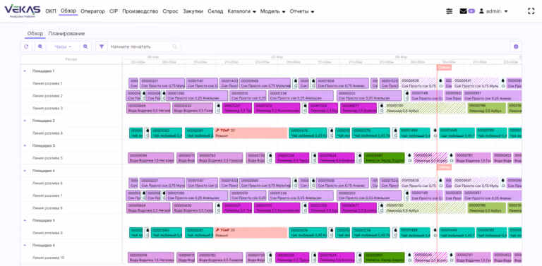
Task: Select order 00001390 on Линия розлива 2
Action: coord(197,96)
